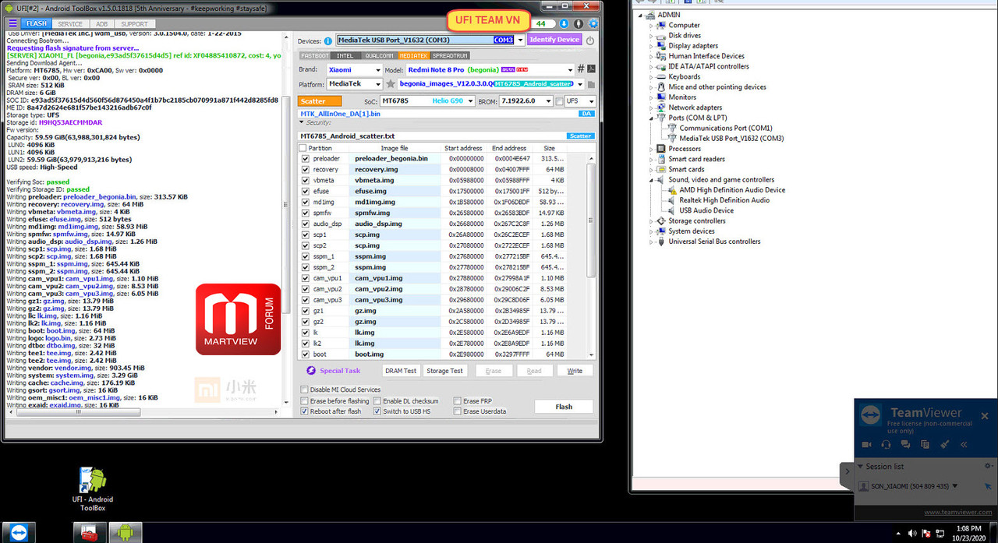Open the BROM version dropdown

(548, 101)
